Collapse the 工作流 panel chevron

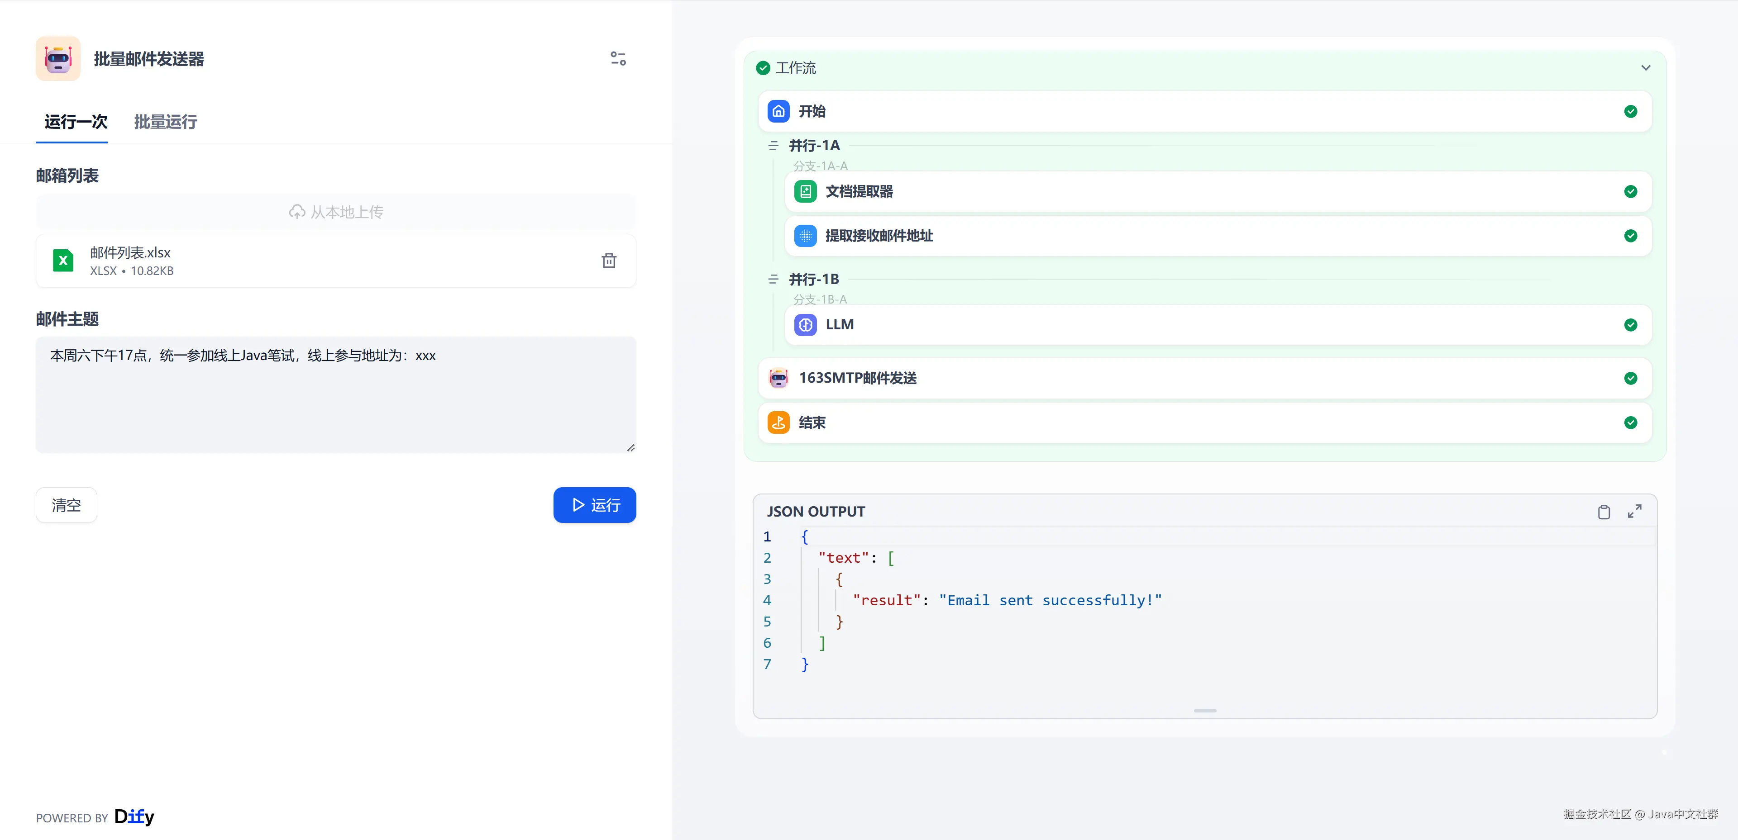[x=1646, y=68]
